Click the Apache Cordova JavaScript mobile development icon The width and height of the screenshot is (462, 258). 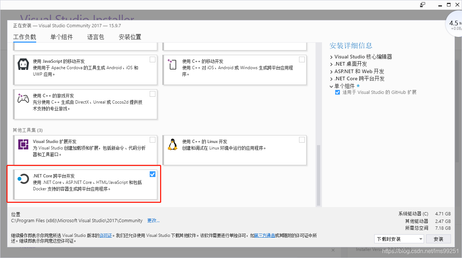[x=23, y=64]
